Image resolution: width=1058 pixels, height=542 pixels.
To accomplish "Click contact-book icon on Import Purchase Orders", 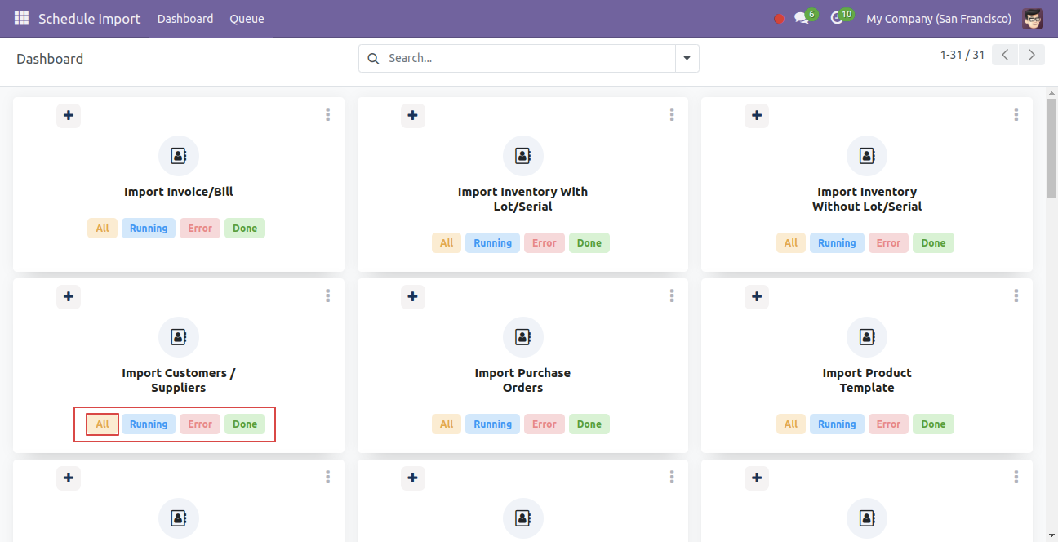I will 523,337.
